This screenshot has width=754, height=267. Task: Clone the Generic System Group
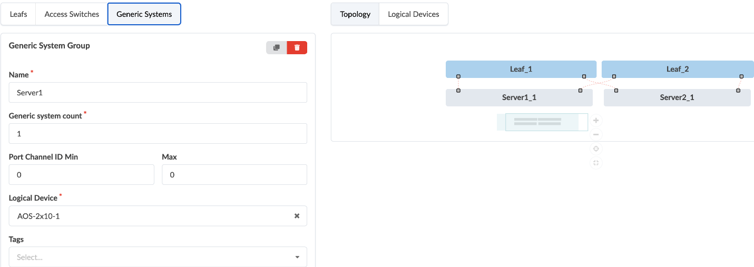pos(277,48)
